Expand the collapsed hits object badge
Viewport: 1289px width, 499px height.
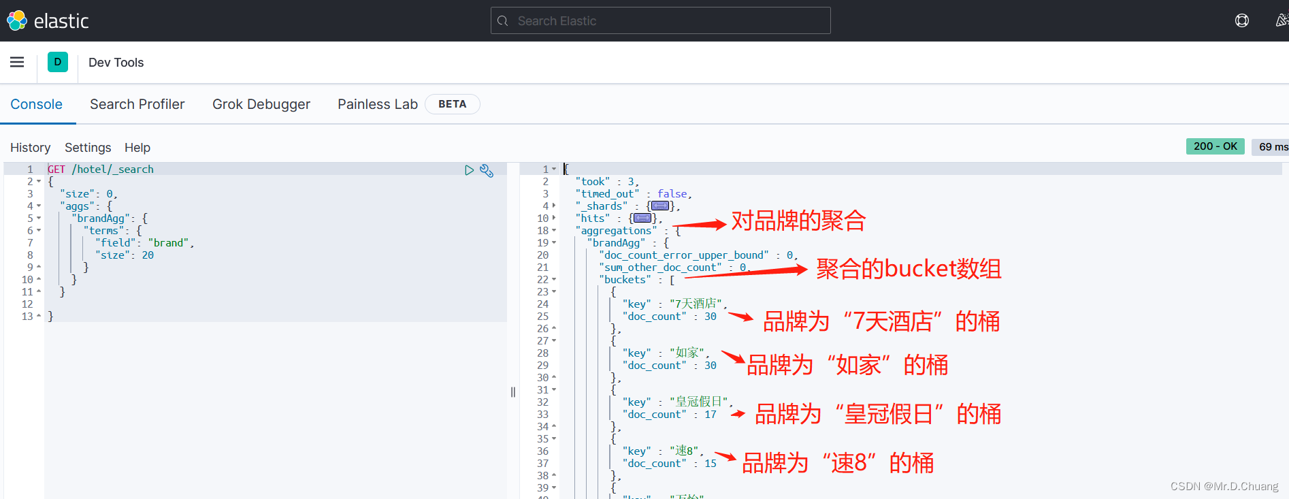[x=642, y=218]
